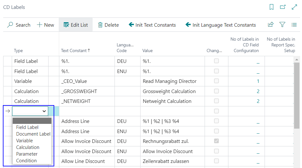Click the scrollbar up arrow
Image resolution: width=302 pixels, height=168 pixels.
click(297, 60)
